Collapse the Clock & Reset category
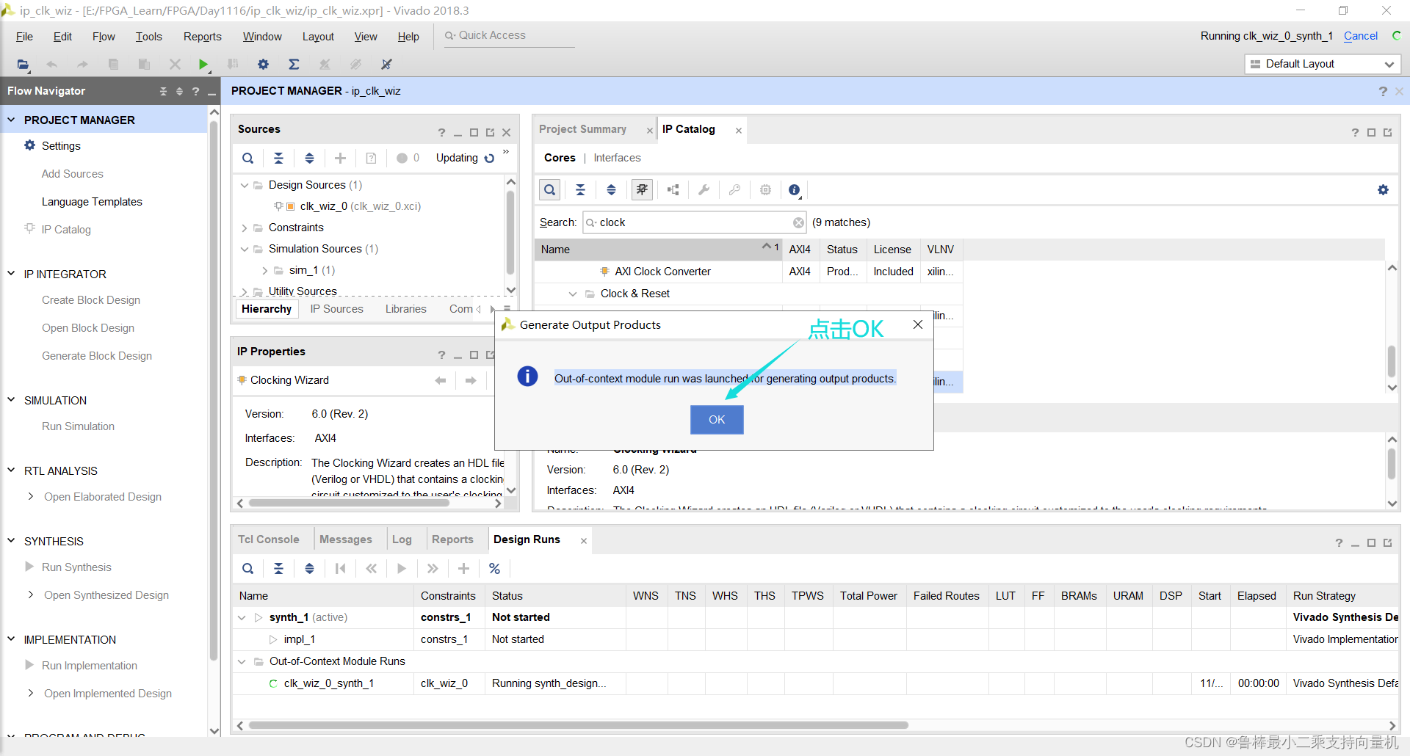The image size is (1410, 756). (x=573, y=294)
